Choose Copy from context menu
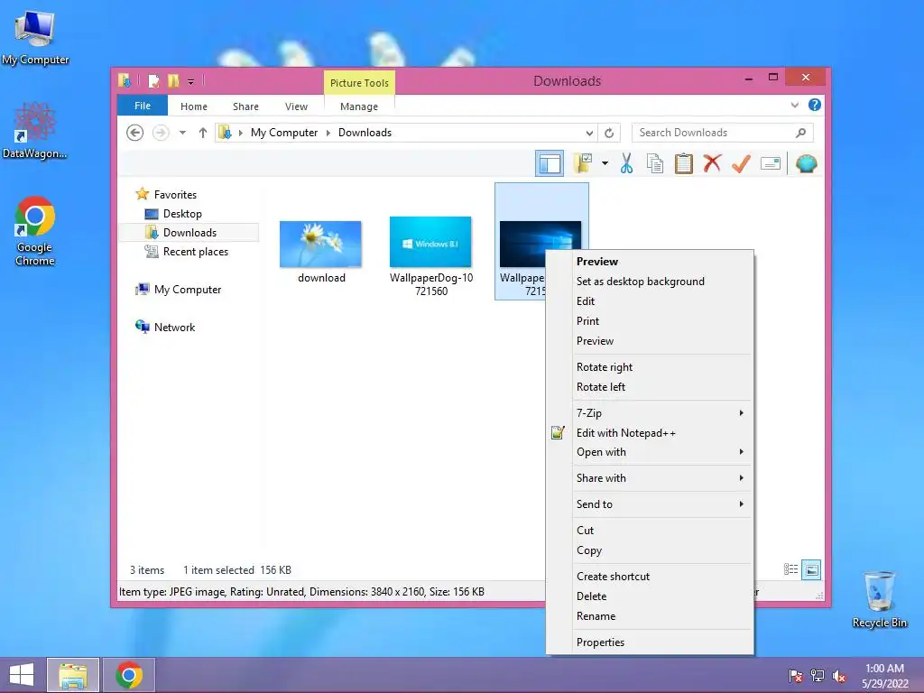This screenshot has width=924, height=693. pyautogui.click(x=588, y=550)
